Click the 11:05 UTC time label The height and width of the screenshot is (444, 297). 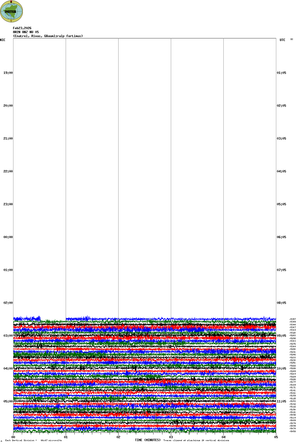[x=281, y=401]
